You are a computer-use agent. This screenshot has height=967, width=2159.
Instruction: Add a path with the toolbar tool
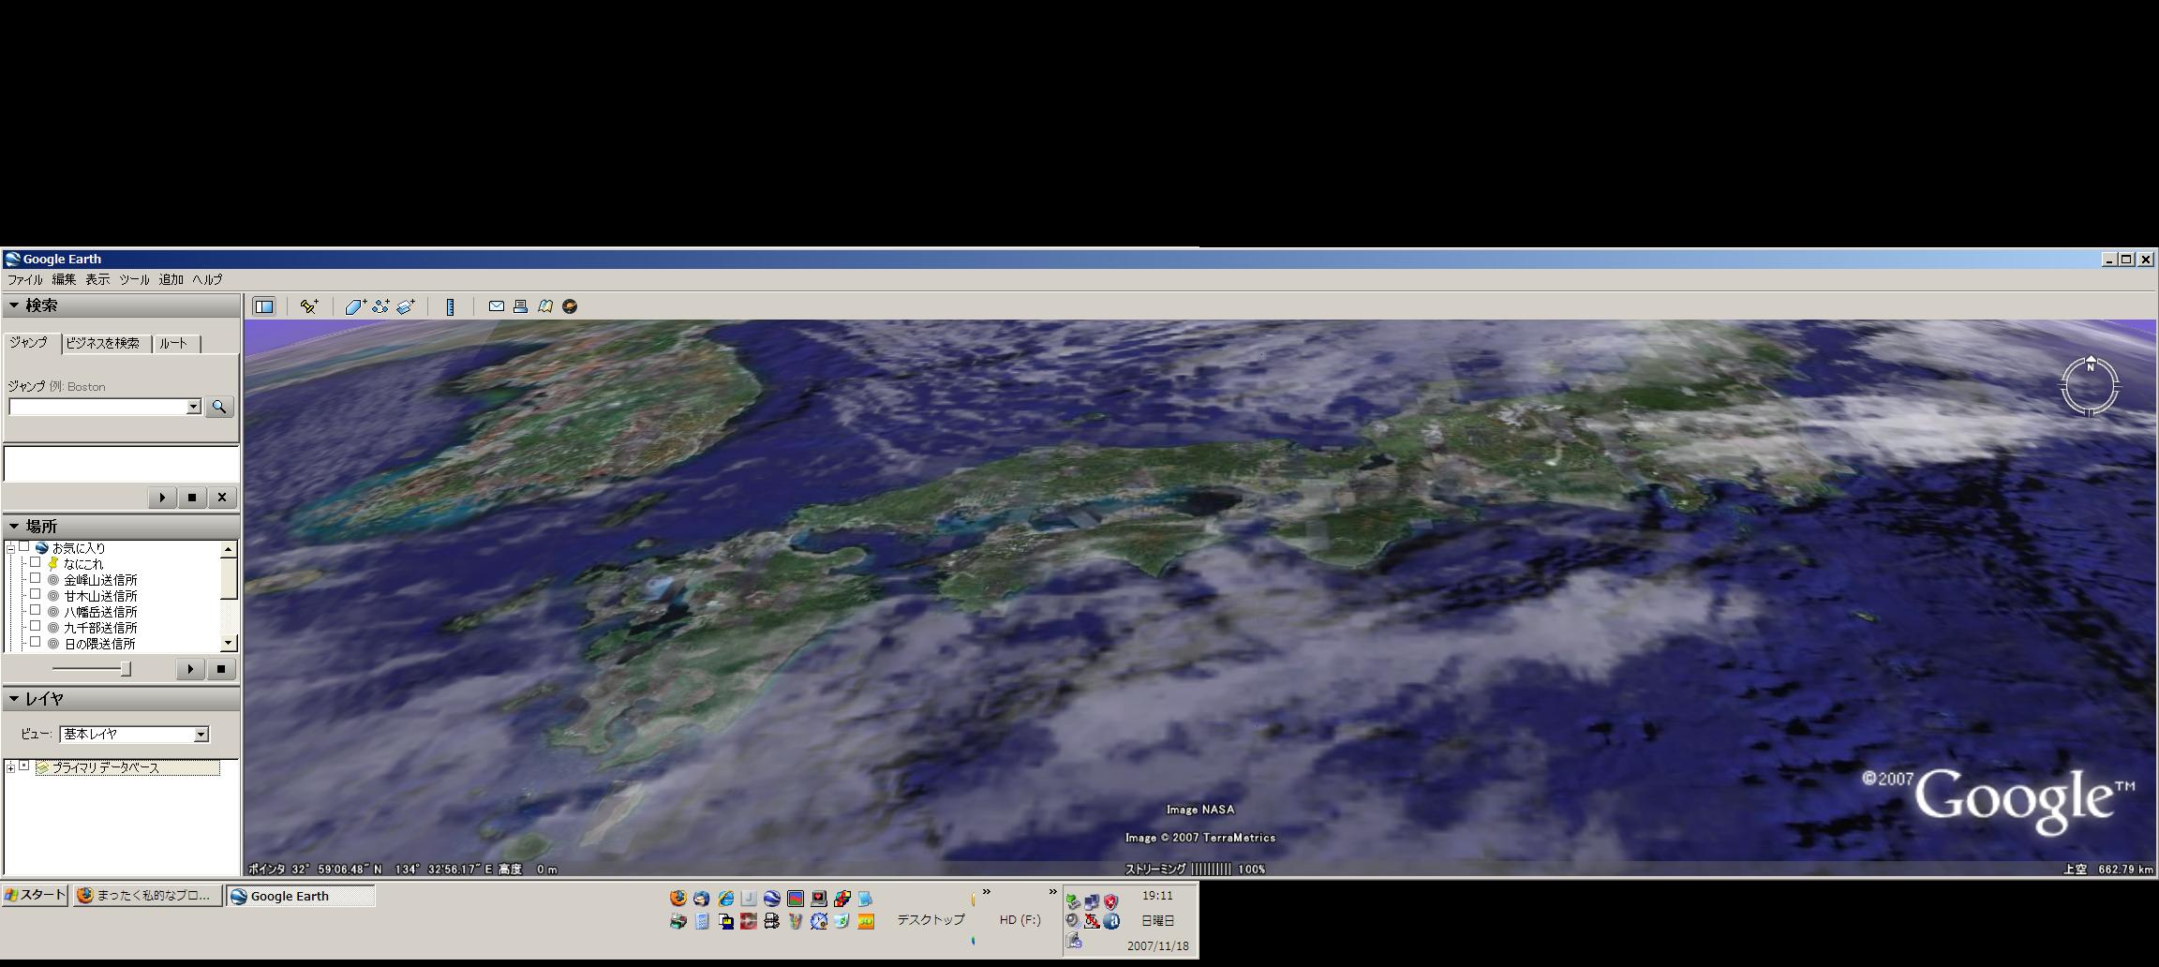click(x=380, y=306)
